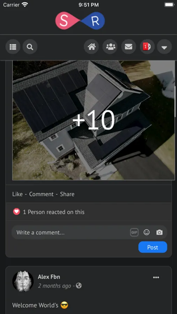
Task: Open the +10 photos thumbnail
Action: pyautogui.click(x=94, y=120)
